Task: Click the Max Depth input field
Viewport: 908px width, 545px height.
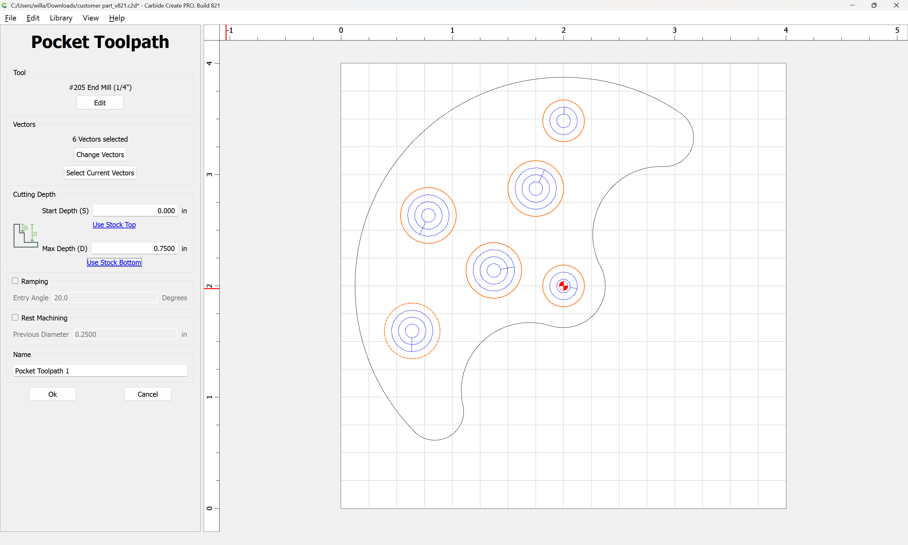Action: (135, 249)
